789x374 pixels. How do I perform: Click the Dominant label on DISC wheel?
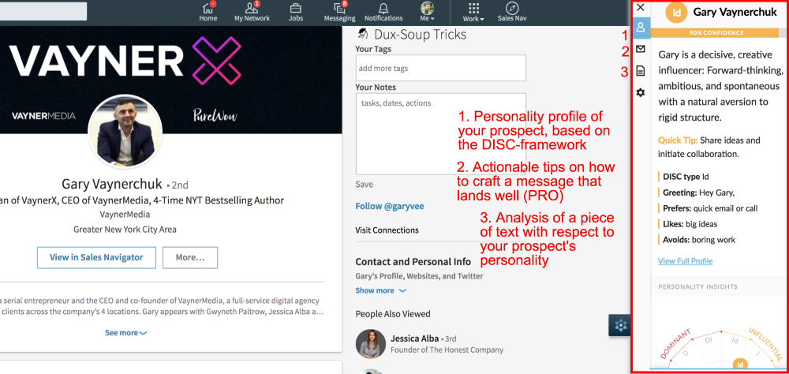676,343
